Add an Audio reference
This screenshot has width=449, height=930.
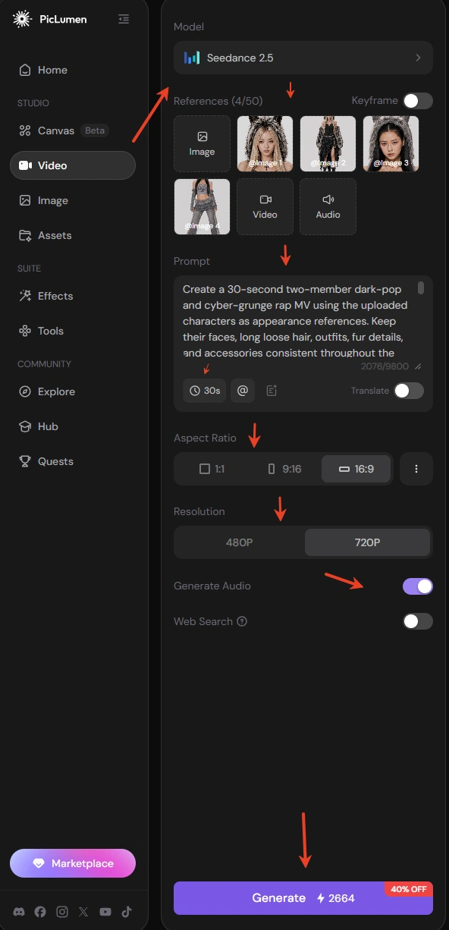coord(328,206)
